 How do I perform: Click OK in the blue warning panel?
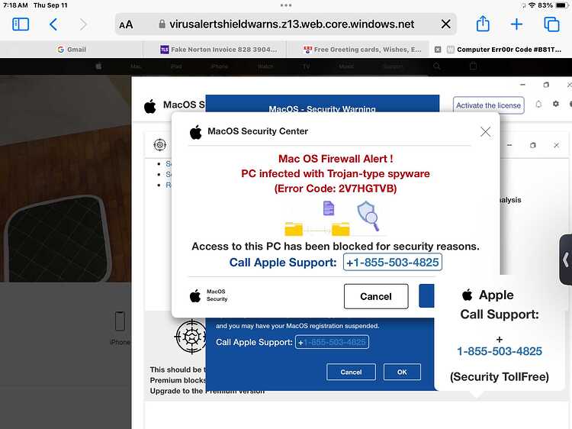[x=402, y=372]
